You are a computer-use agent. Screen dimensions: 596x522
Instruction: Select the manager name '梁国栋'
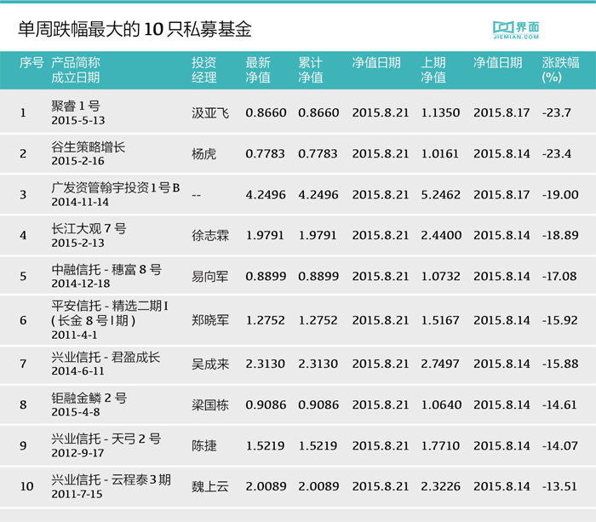tap(210, 405)
